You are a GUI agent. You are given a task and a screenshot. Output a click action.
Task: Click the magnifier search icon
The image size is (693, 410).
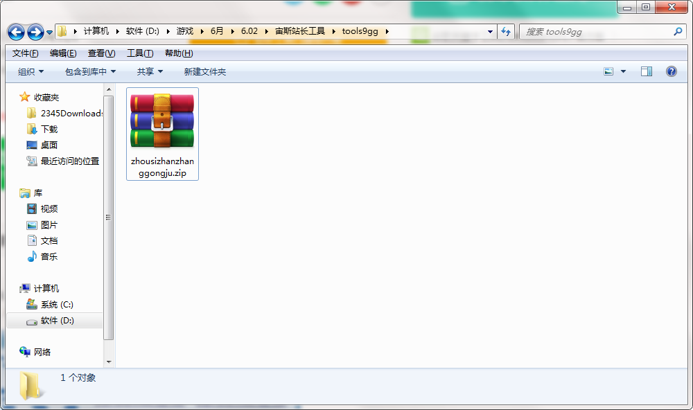click(x=678, y=31)
